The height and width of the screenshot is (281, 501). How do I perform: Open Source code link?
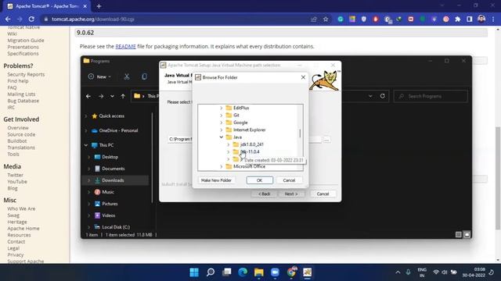point(21,134)
